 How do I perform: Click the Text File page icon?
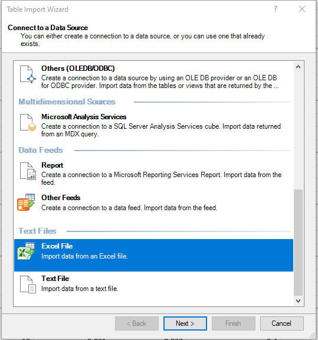(x=28, y=285)
